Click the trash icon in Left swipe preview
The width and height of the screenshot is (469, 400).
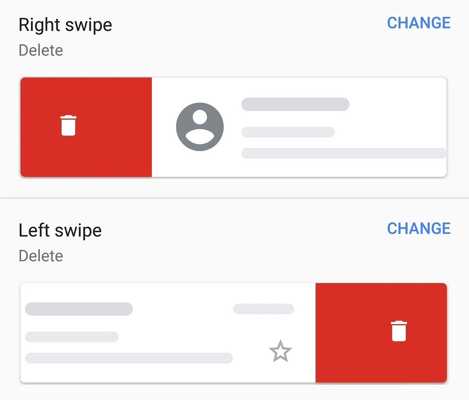tap(399, 331)
